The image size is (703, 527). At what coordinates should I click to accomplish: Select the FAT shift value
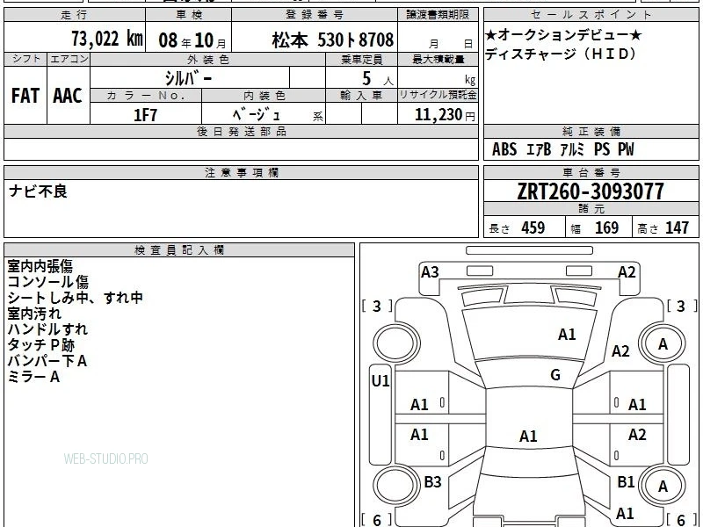click(x=25, y=96)
